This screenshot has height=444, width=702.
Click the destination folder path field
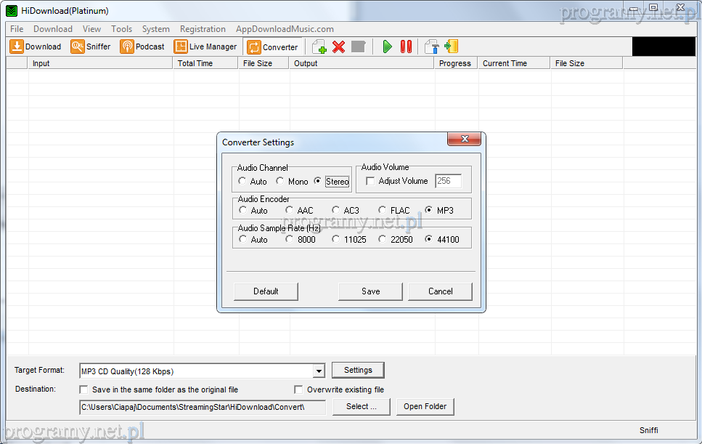click(x=203, y=407)
